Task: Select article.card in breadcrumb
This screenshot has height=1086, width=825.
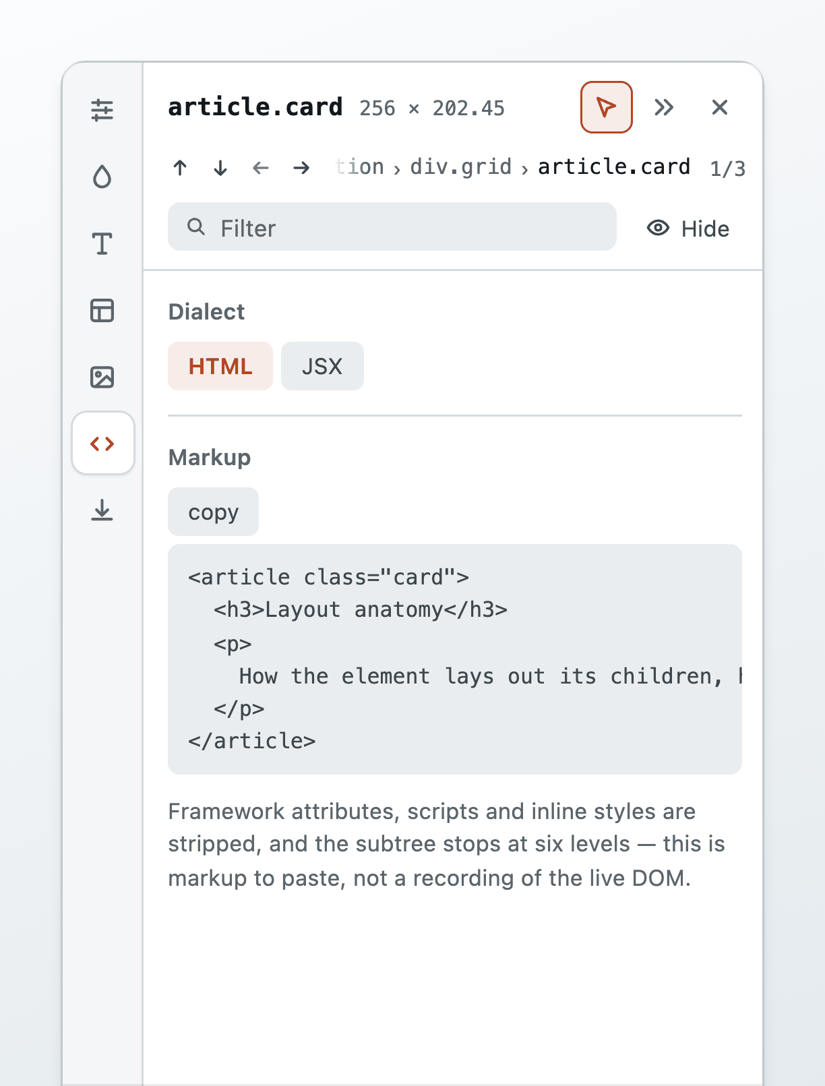Action: tap(614, 167)
